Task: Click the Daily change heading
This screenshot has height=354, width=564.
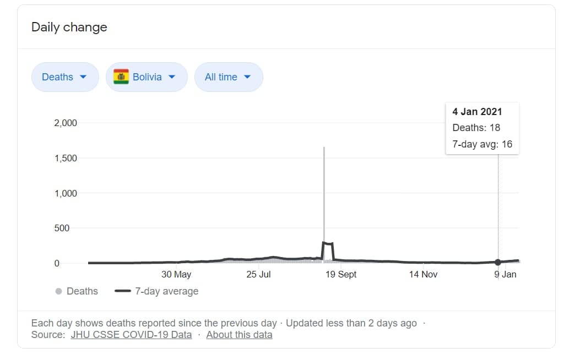Action: click(x=69, y=27)
